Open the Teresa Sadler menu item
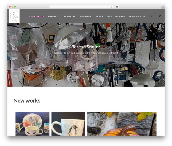The image size is (172, 146). [36, 16]
